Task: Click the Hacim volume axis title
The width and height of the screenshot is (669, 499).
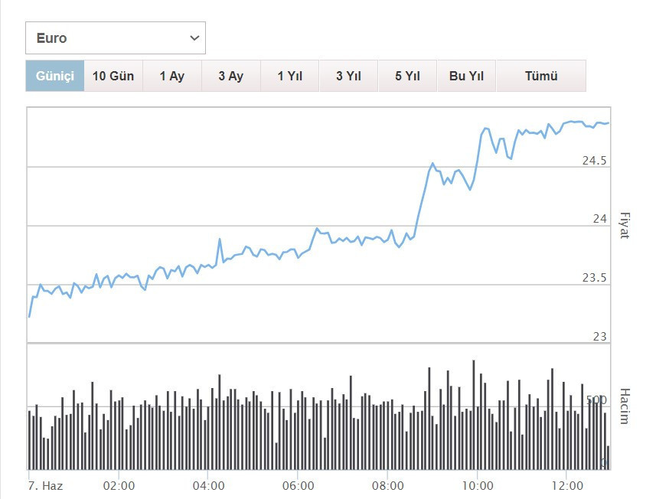Action: pos(624,406)
